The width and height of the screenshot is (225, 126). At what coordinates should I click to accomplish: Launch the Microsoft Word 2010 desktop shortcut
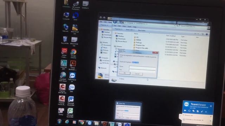pyautogui.click(x=71, y=101)
